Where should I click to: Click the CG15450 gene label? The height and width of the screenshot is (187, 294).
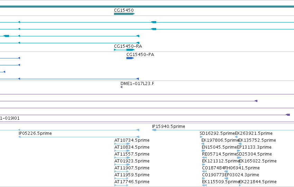click(124, 10)
